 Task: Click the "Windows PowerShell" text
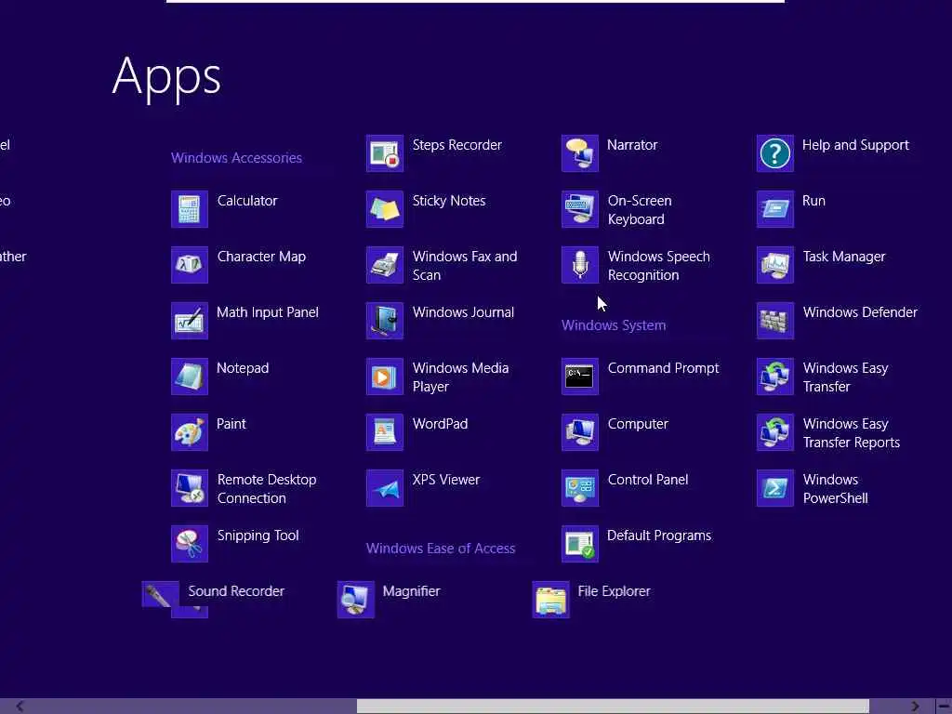pos(836,489)
